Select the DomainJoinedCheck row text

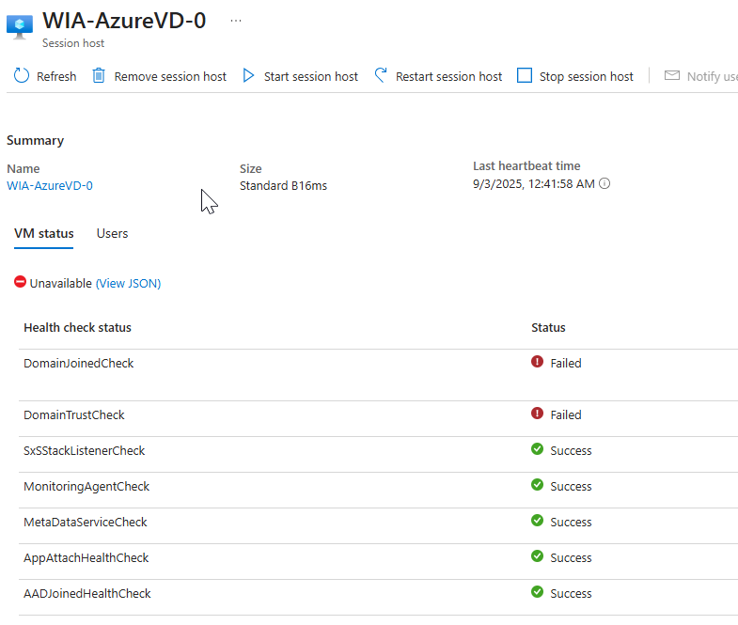[x=79, y=364]
